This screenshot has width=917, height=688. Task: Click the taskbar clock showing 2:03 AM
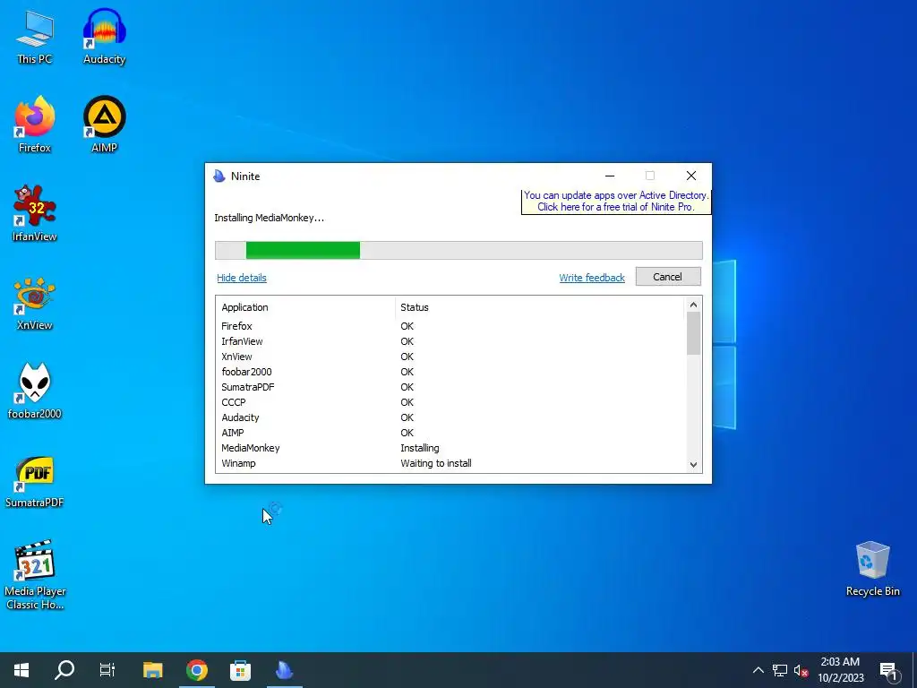tap(840, 670)
